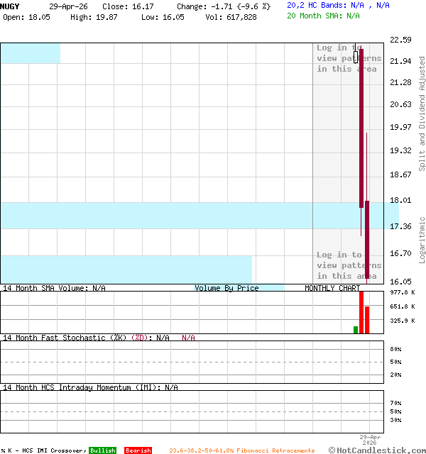Click the small green volume bar

[x=356, y=330]
